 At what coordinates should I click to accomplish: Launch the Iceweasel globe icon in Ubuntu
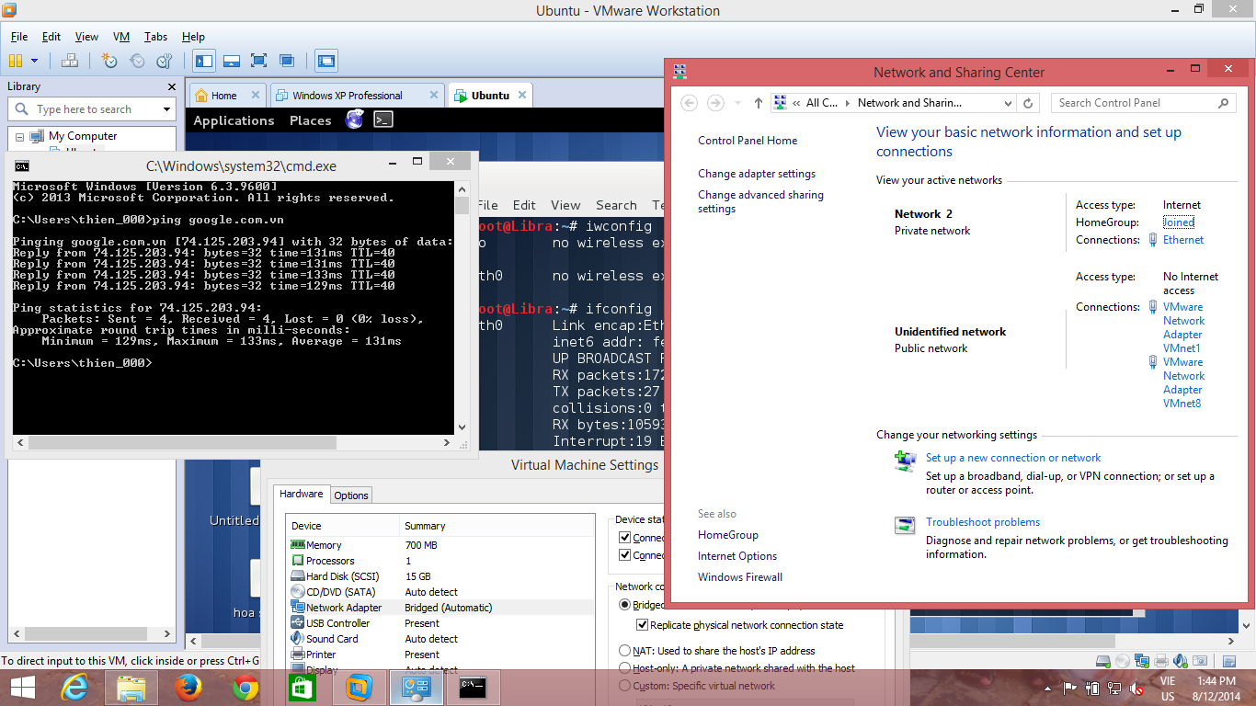(x=354, y=120)
